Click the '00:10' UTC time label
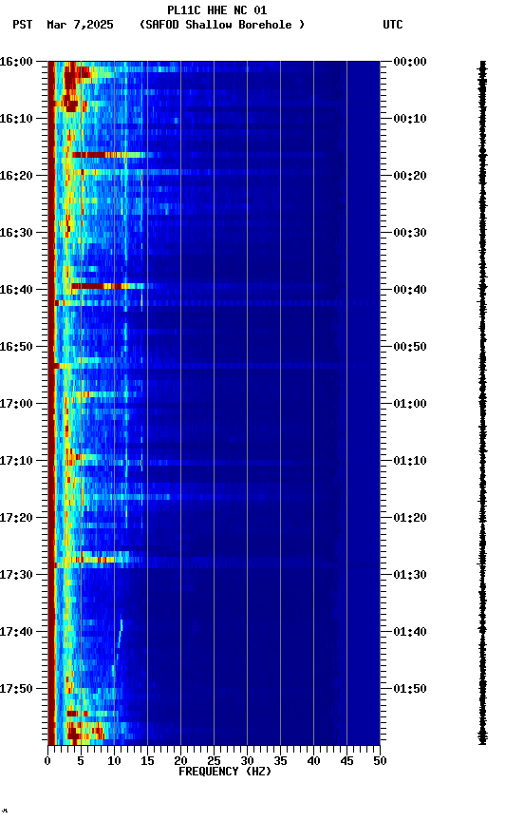This screenshot has height=821, width=524. (x=410, y=119)
